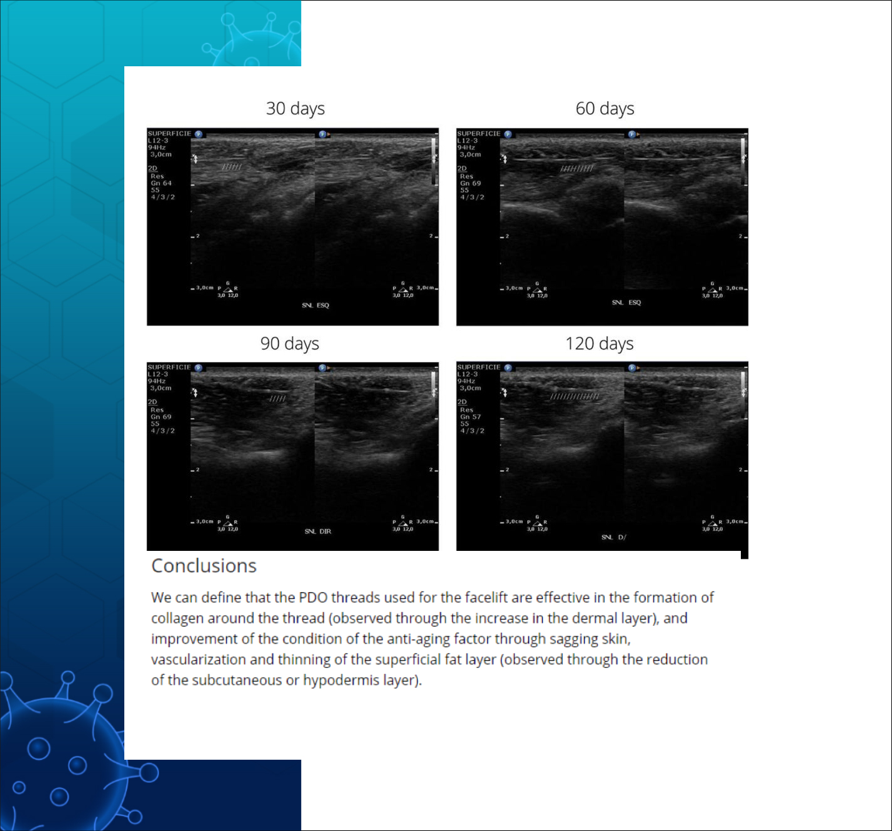This screenshot has height=831, width=892.
Task: Click the underlined 2D mode label in 30 days scan
Action: tap(152, 169)
